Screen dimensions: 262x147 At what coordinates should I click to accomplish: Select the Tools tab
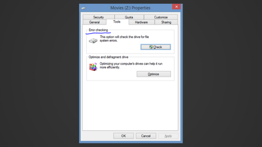pyautogui.click(x=117, y=22)
